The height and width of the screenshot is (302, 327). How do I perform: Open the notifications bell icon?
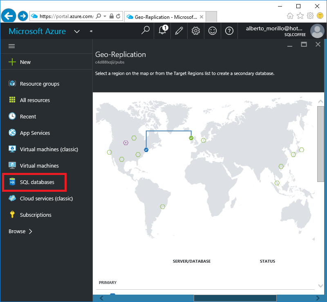pos(162,31)
